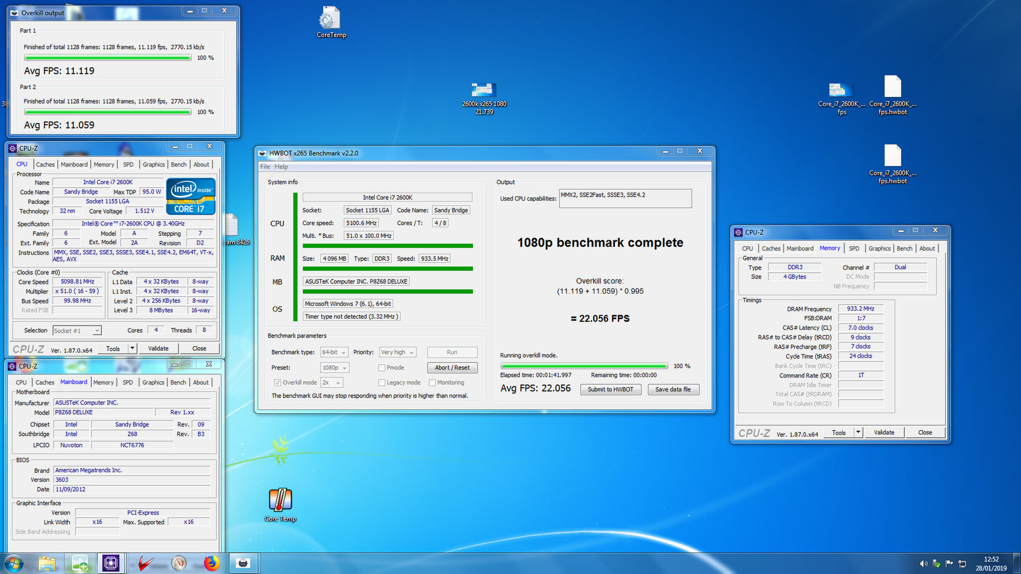Click the Part 1 progress bar
The image size is (1021, 574).
click(107, 58)
